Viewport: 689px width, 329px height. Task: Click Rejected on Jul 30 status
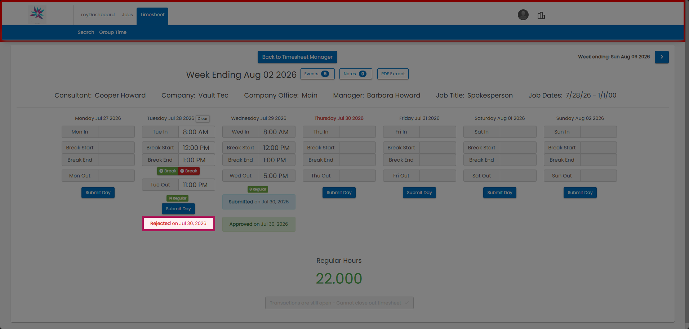[x=178, y=224]
